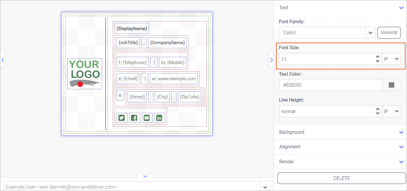Click the Font Size input field
The height and width of the screenshot is (191, 407).
326,59
